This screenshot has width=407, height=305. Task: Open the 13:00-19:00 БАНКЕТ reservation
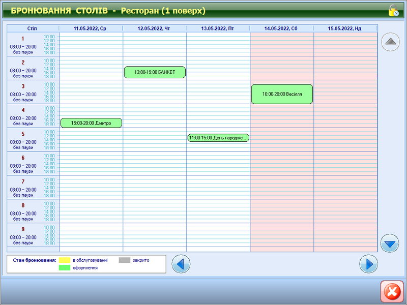155,72
